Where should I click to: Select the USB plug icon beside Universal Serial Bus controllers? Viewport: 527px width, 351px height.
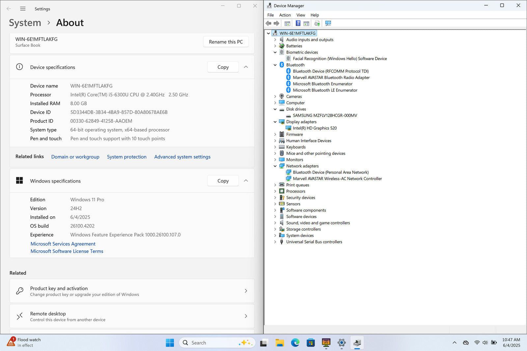(282, 242)
